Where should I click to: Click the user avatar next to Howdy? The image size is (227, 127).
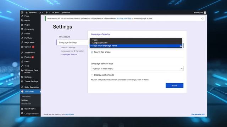pyautogui.click(x=205, y=13)
